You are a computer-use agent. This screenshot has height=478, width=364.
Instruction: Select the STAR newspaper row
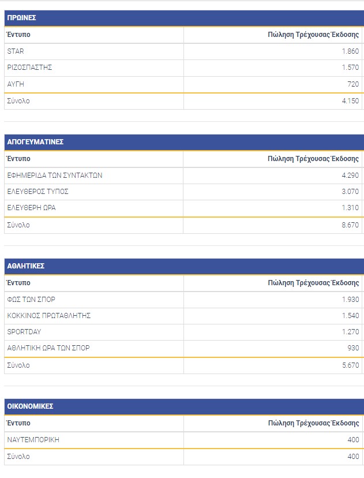(16, 51)
